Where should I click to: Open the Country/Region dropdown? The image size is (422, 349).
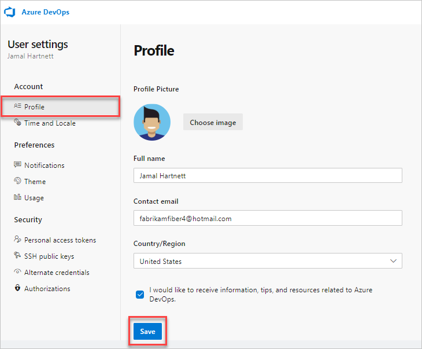(x=267, y=261)
